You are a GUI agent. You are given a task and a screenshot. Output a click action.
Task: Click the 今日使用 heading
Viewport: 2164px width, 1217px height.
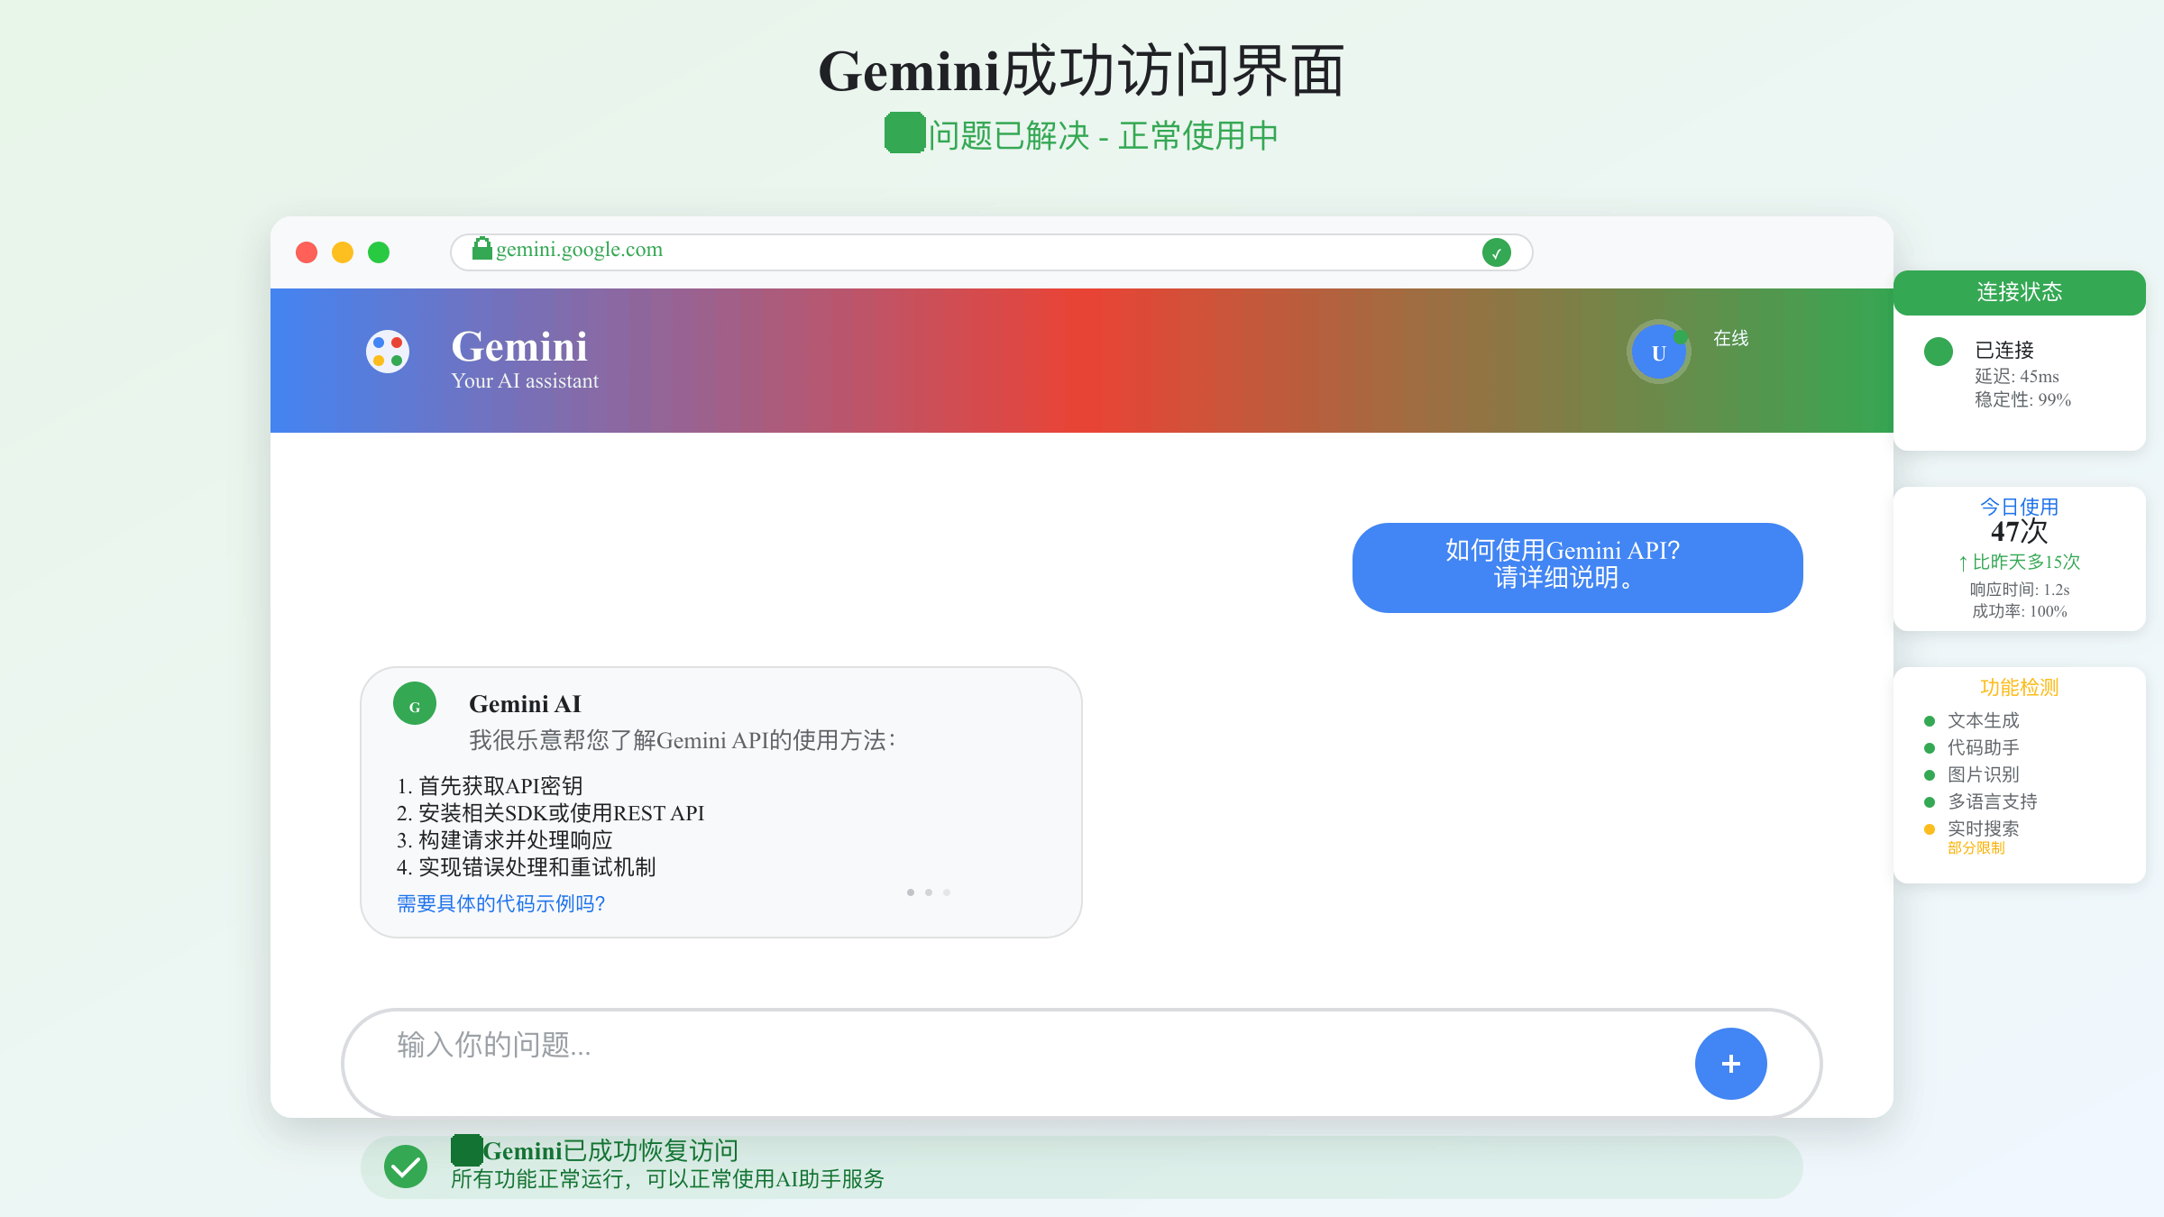(x=2020, y=507)
